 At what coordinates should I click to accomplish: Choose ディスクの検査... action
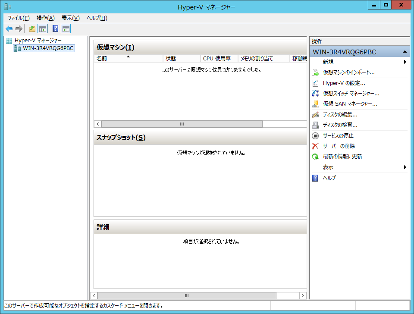(340, 125)
